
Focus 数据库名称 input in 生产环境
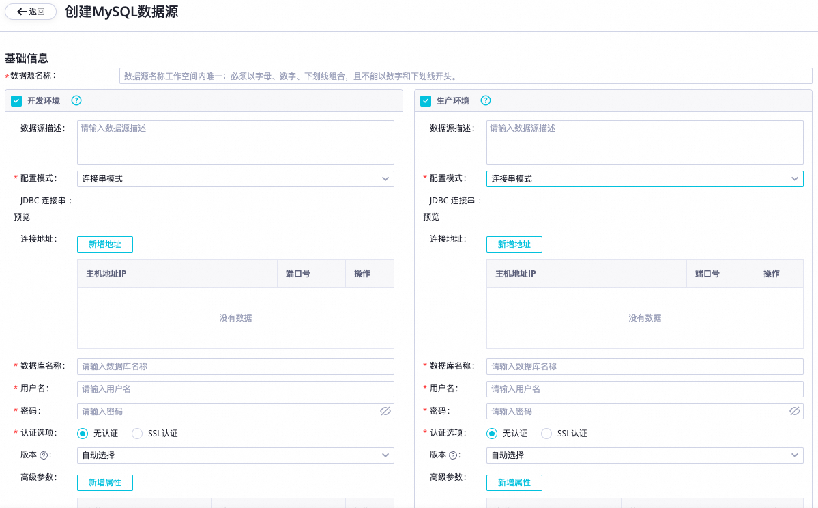point(645,367)
